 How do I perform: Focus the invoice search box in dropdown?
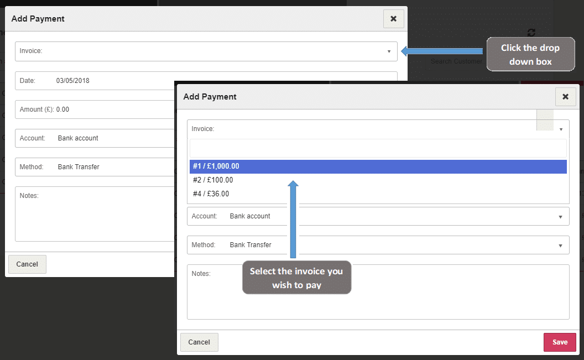(x=378, y=148)
